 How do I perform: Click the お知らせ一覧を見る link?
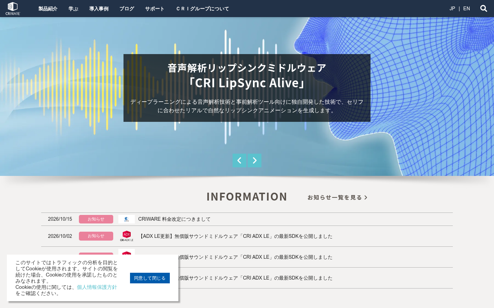(x=338, y=197)
